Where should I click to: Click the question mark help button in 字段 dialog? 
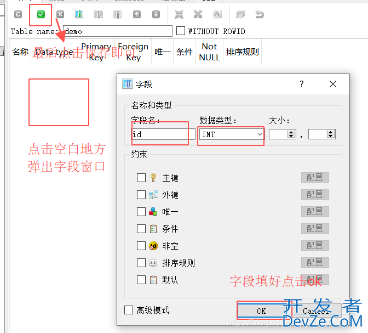[x=302, y=84]
